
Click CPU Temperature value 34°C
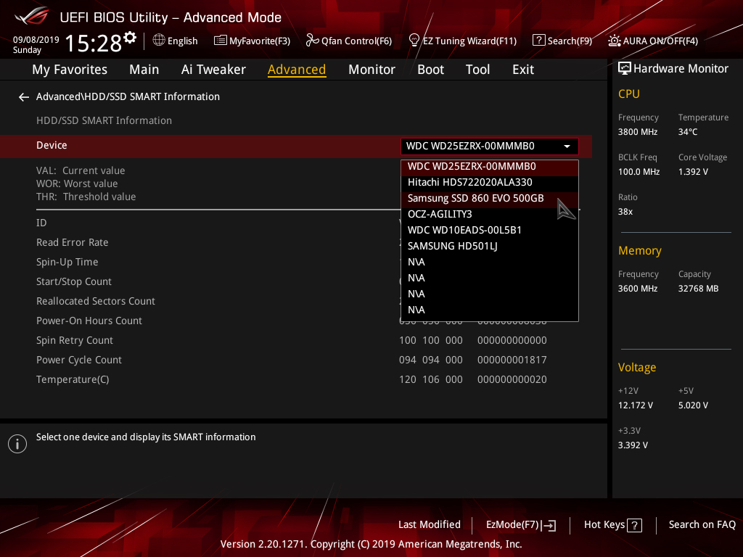(688, 132)
